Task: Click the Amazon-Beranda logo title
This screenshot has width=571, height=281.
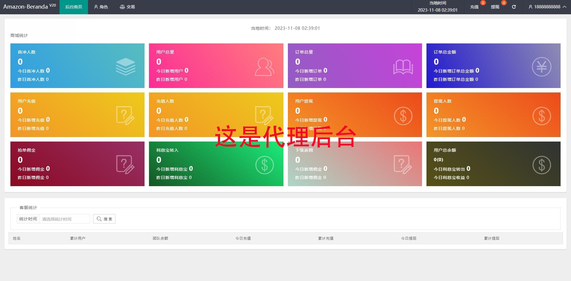Action: (x=29, y=7)
